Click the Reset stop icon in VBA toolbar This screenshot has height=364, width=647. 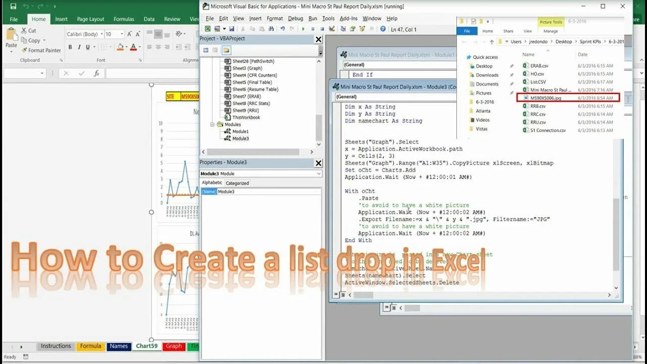point(322,29)
